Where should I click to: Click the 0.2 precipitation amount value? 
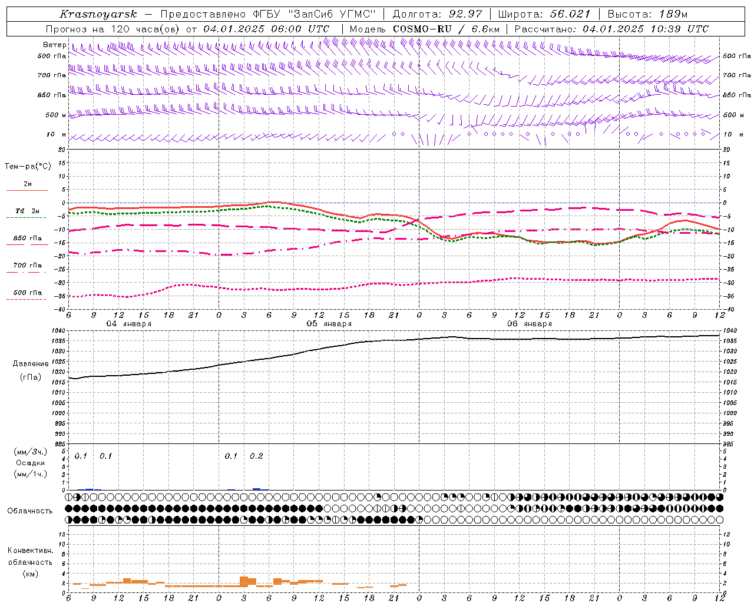pos(256,456)
